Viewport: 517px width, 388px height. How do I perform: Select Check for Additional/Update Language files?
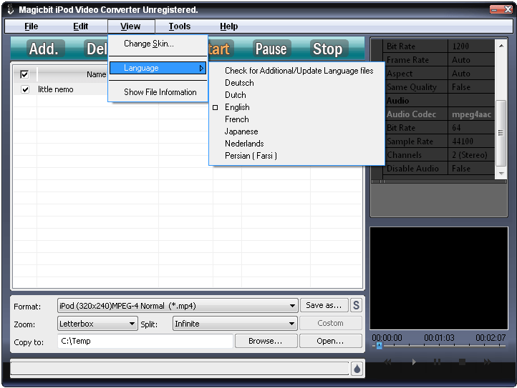[x=299, y=71]
